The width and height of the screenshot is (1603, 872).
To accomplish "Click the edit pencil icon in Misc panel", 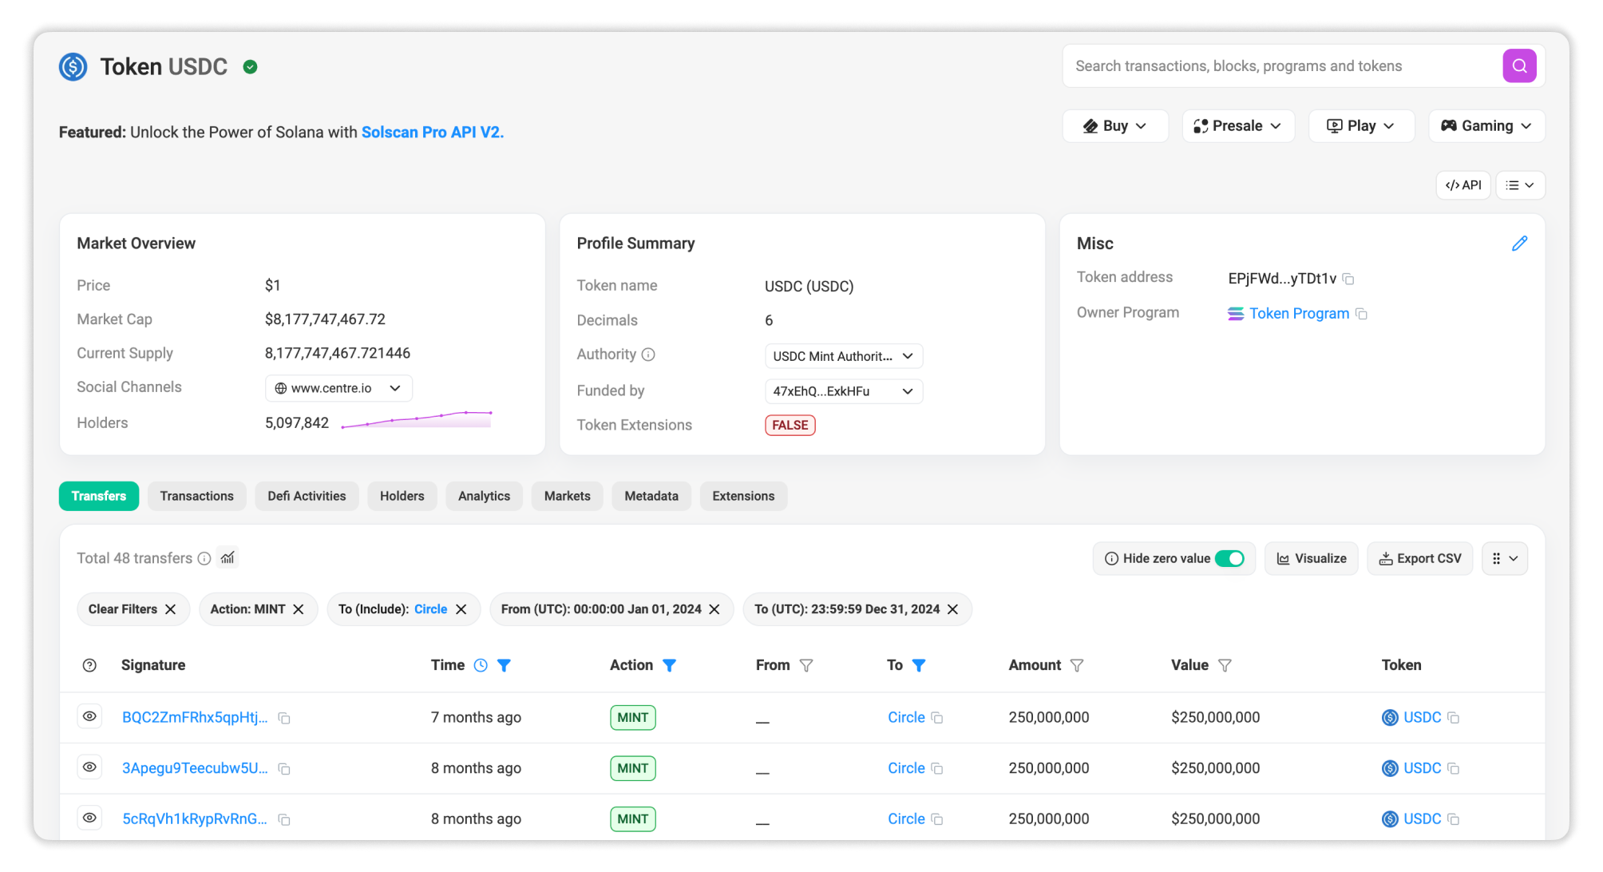I will pyautogui.click(x=1520, y=243).
